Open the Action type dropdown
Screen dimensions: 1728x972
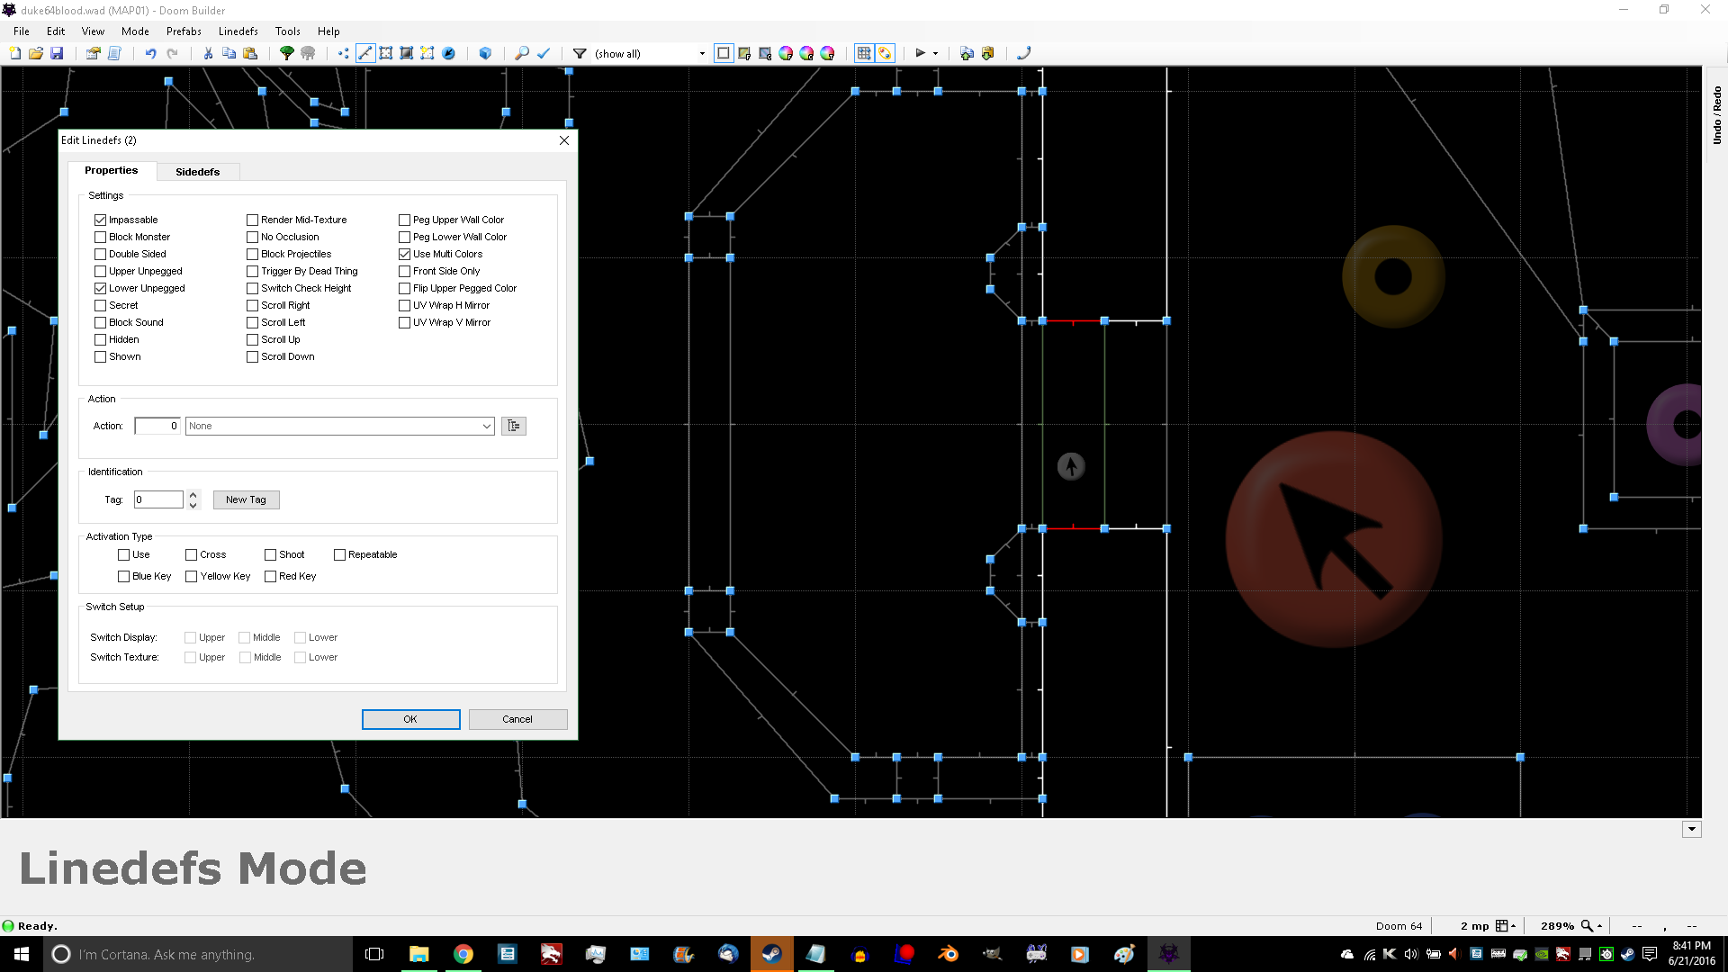coord(486,426)
